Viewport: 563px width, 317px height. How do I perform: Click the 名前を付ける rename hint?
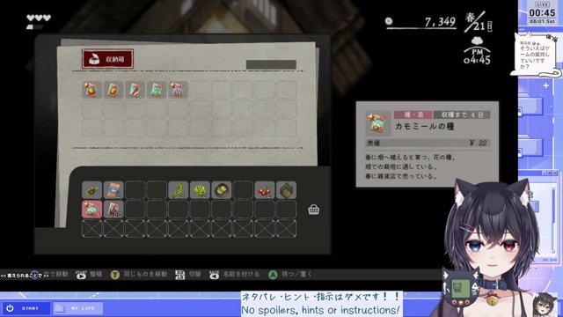[234, 275]
